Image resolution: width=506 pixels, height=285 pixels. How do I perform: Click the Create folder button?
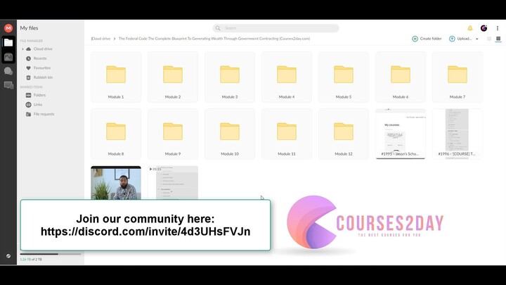click(x=427, y=39)
